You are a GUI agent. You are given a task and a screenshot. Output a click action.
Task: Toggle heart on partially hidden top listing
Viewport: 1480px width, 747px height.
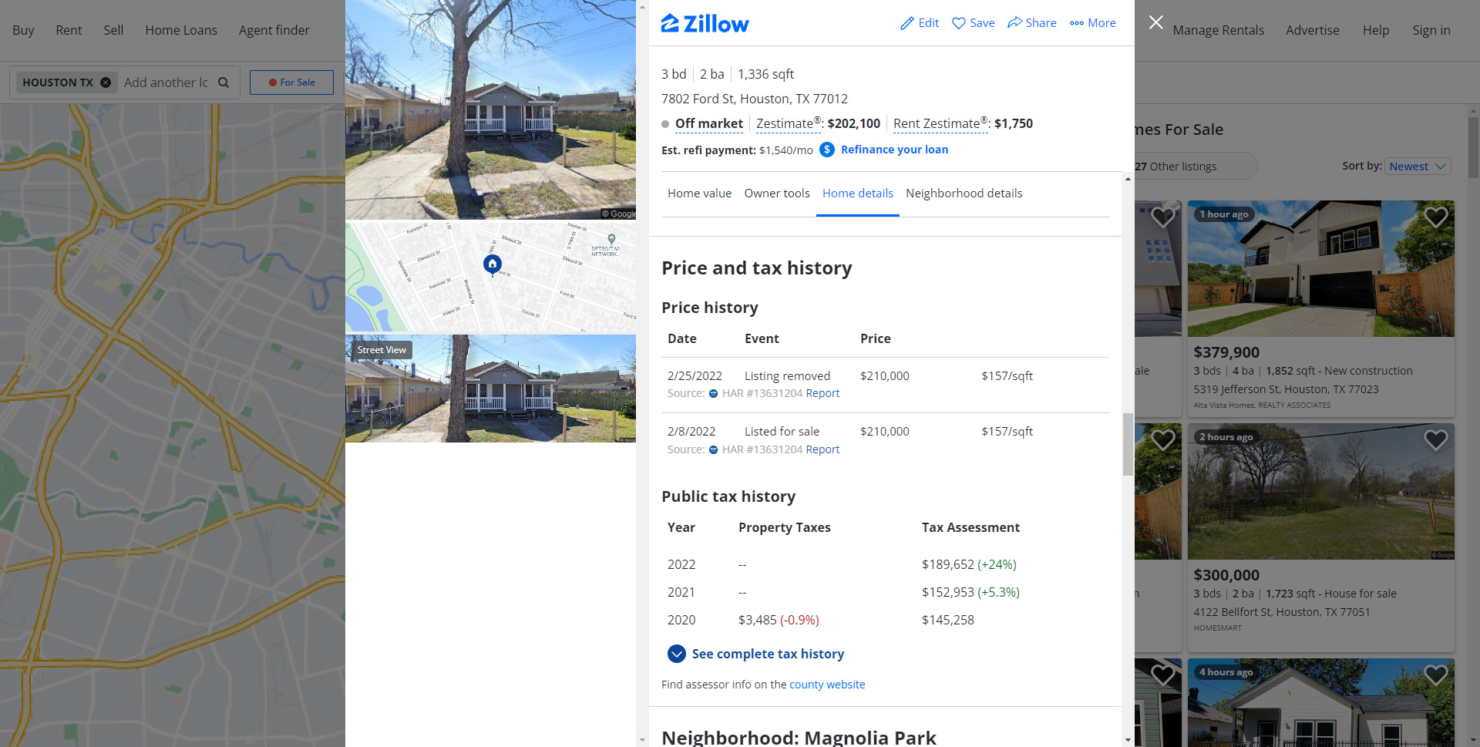(1162, 217)
